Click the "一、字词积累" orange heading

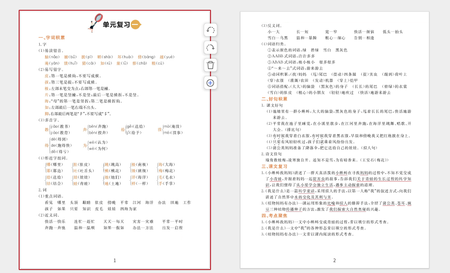click(52, 38)
